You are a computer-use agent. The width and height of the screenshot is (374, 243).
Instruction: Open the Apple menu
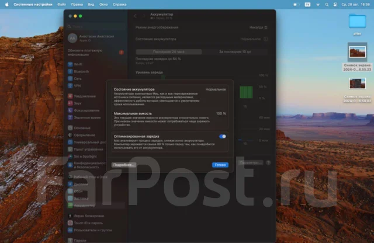[6, 5]
